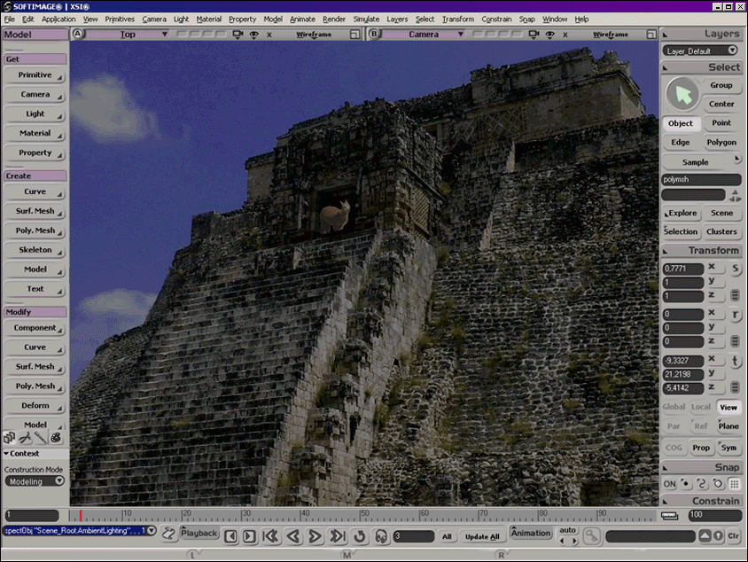Click the polymsh selection filter input field

[701, 179]
